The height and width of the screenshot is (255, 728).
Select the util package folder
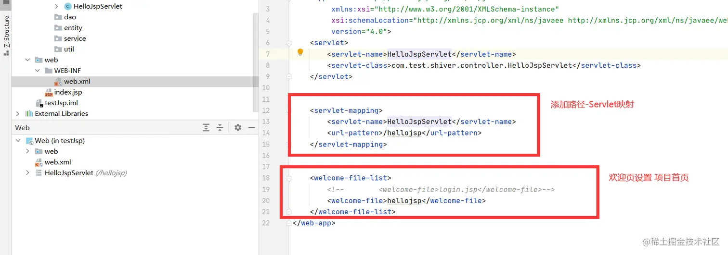[69, 49]
